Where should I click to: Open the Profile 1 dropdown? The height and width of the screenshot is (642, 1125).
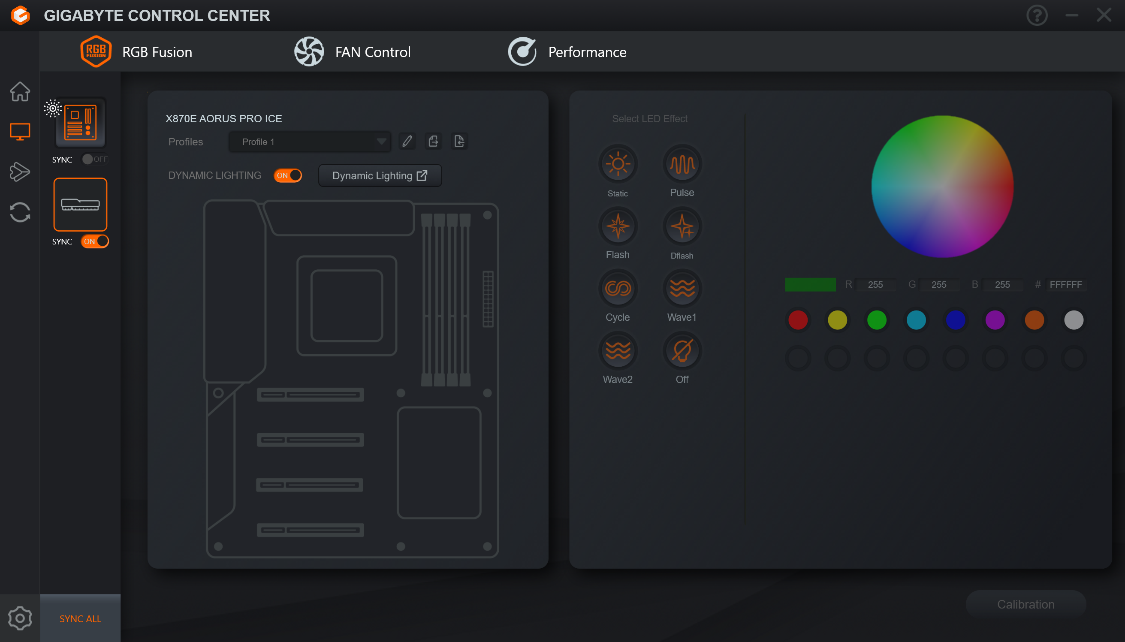[x=310, y=142]
